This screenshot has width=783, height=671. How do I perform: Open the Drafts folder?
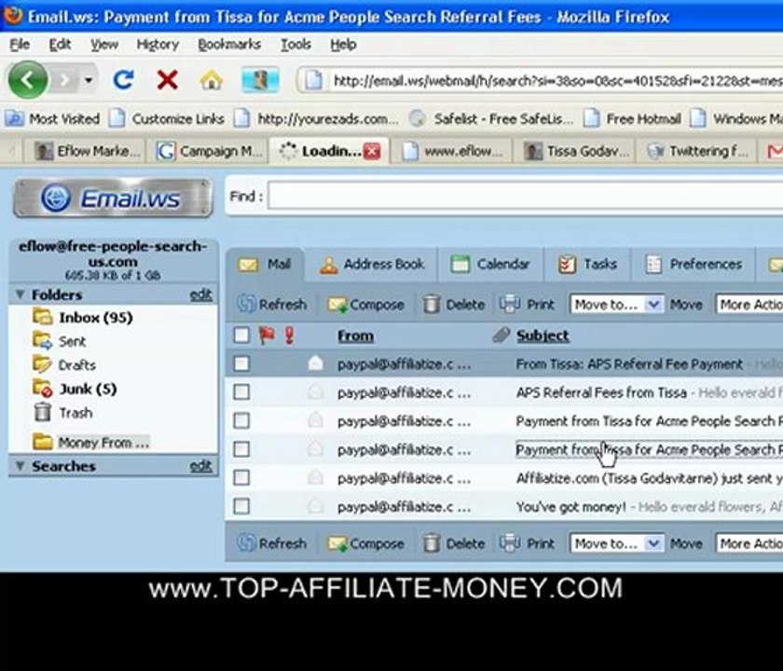(64, 365)
